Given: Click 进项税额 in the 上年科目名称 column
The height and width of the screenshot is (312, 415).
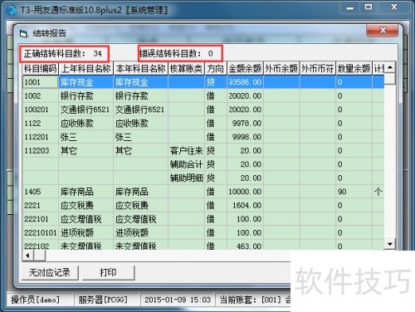Looking at the screenshot, I should [86, 233].
